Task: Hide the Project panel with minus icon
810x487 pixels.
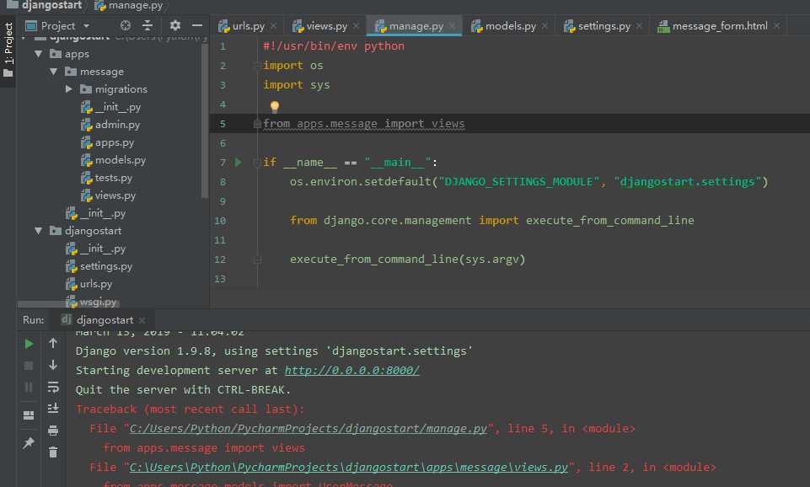Action: point(197,25)
